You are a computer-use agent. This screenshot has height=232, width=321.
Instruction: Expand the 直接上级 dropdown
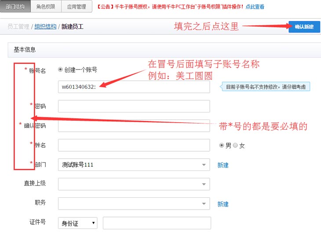(x=134, y=184)
